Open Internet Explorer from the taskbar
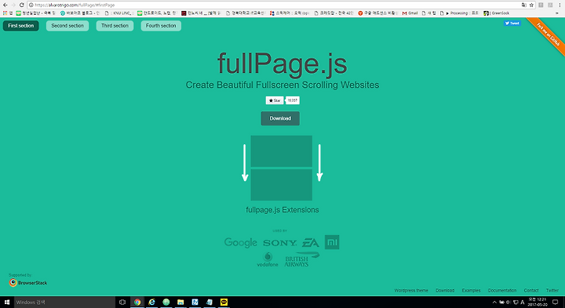This screenshot has height=308, width=565. click(x=151, y=303)
